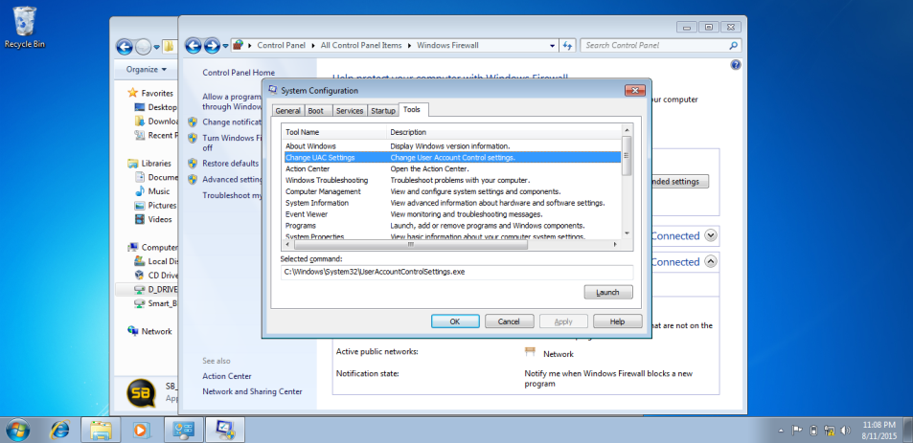Select the Programs tool row
This screenshot has height=443, width=913.
[452, 226]
